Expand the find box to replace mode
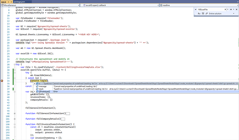Screen dimensions: 239x140 click(196, 9)
